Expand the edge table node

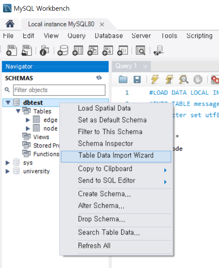pos(28,120)
